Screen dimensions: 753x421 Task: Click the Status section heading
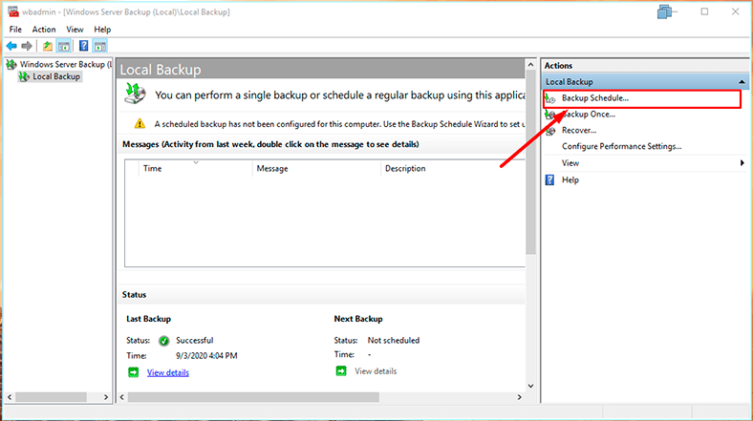click(x=134, y=294)
